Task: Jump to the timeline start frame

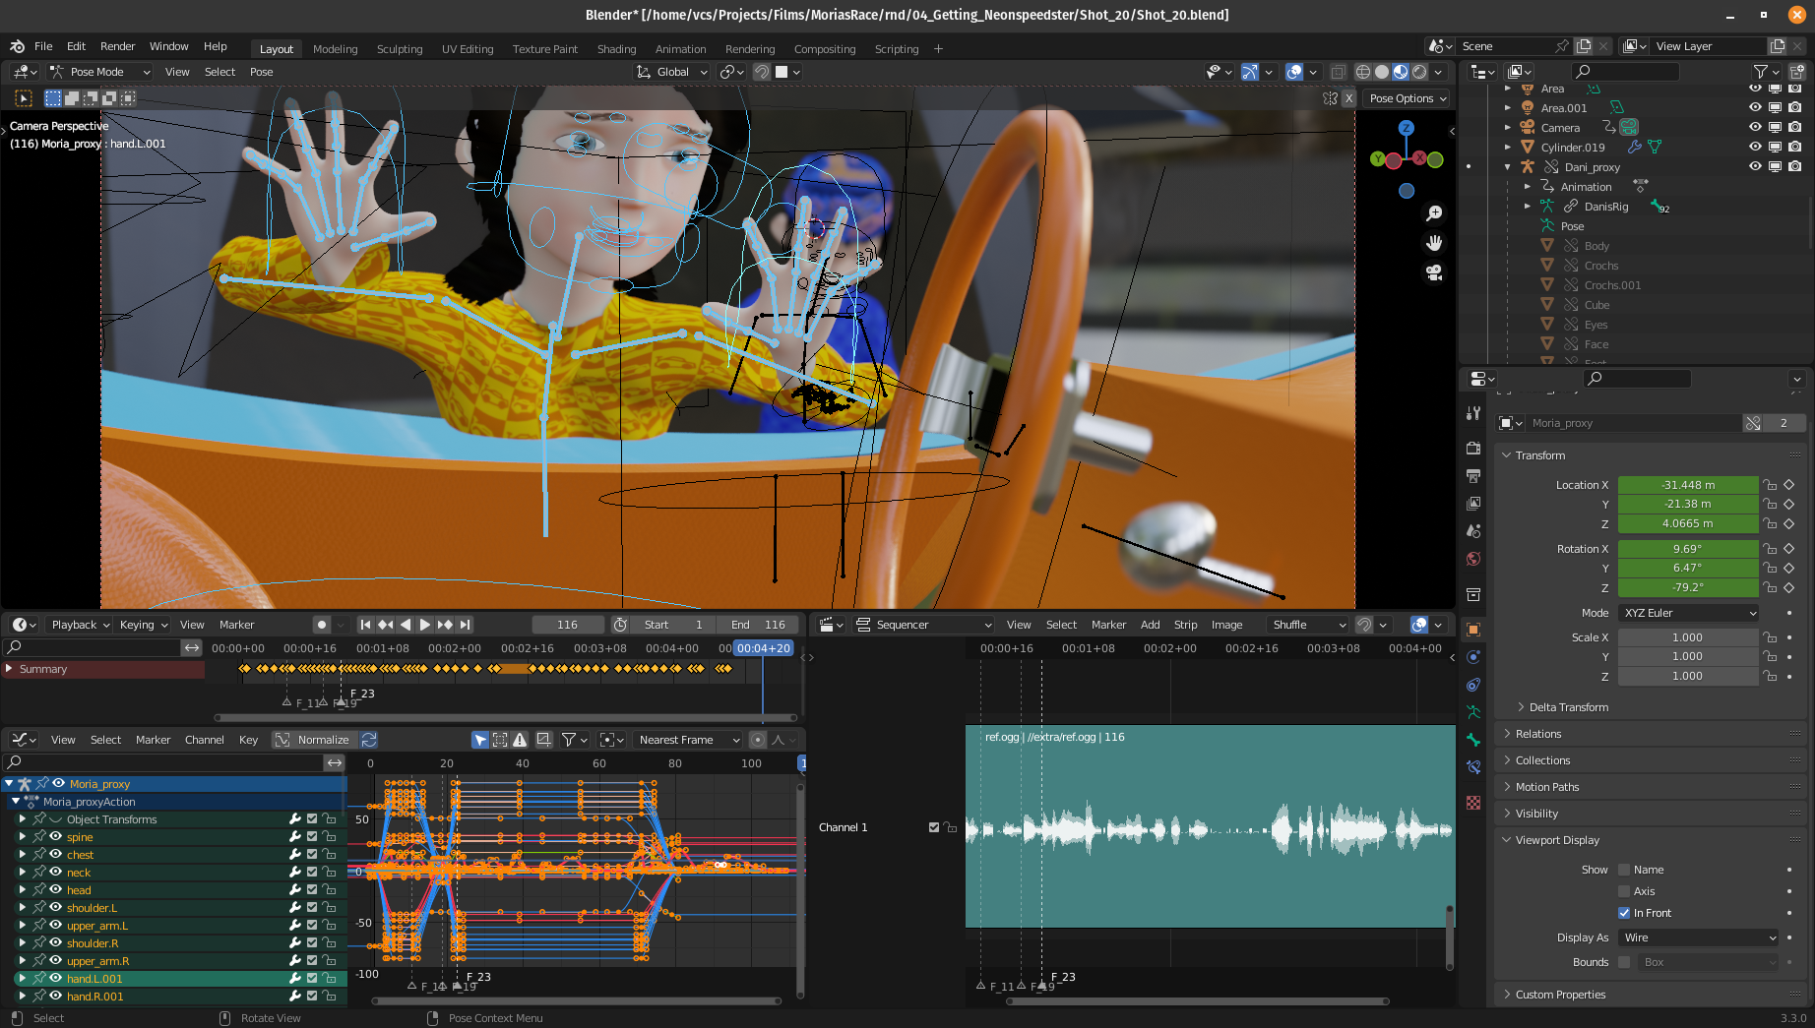Action: (x=365, y=625)
